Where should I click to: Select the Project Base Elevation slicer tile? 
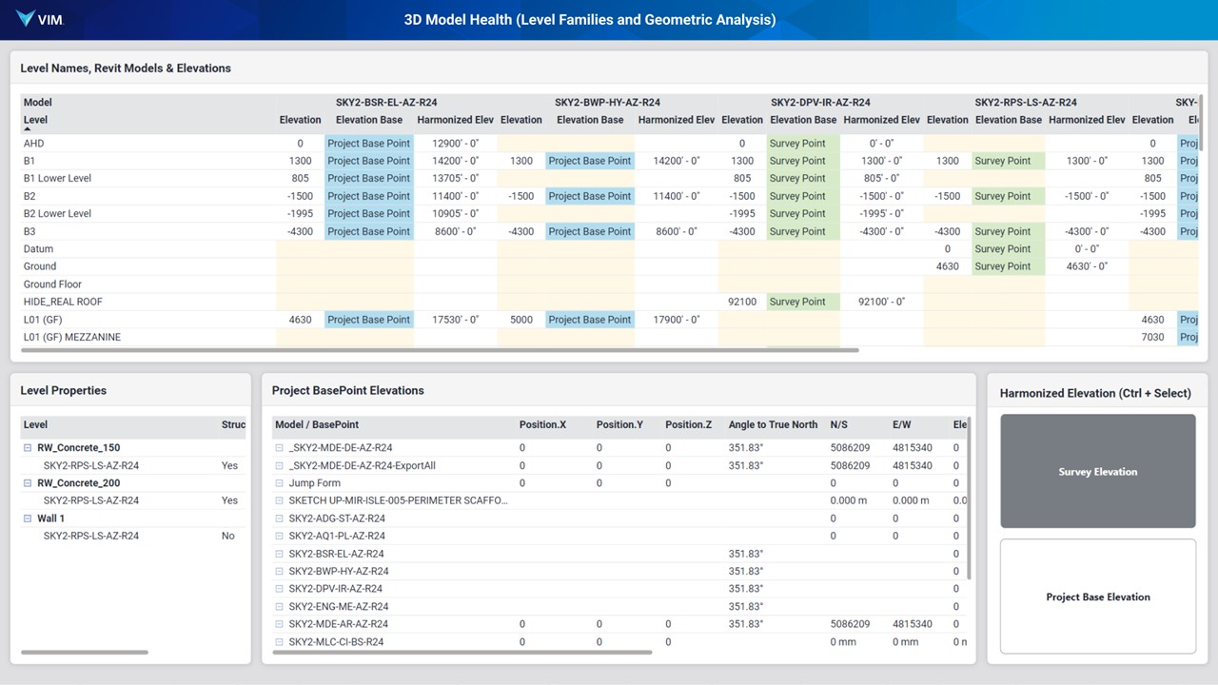point(1097,597)
